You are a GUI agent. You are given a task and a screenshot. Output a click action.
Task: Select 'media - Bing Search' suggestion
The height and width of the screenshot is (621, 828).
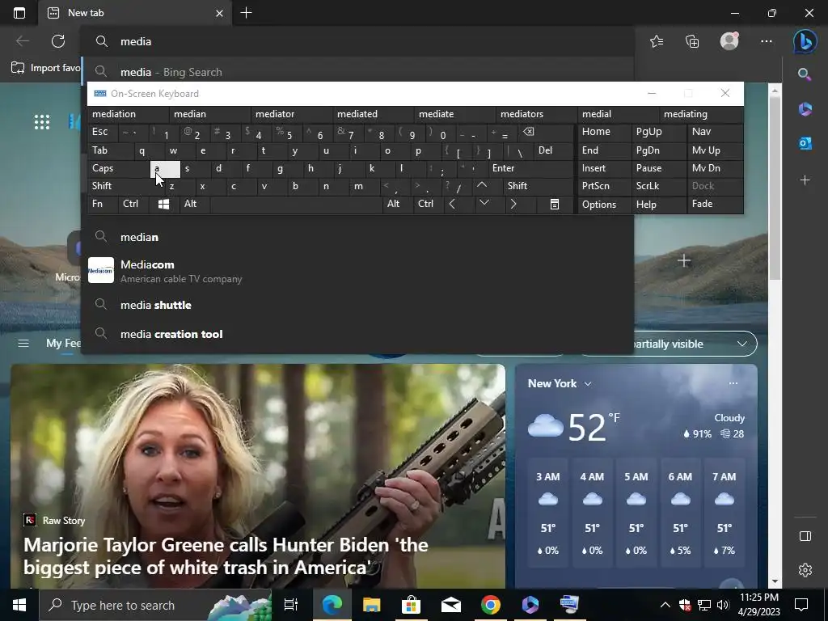click(358, 72)
